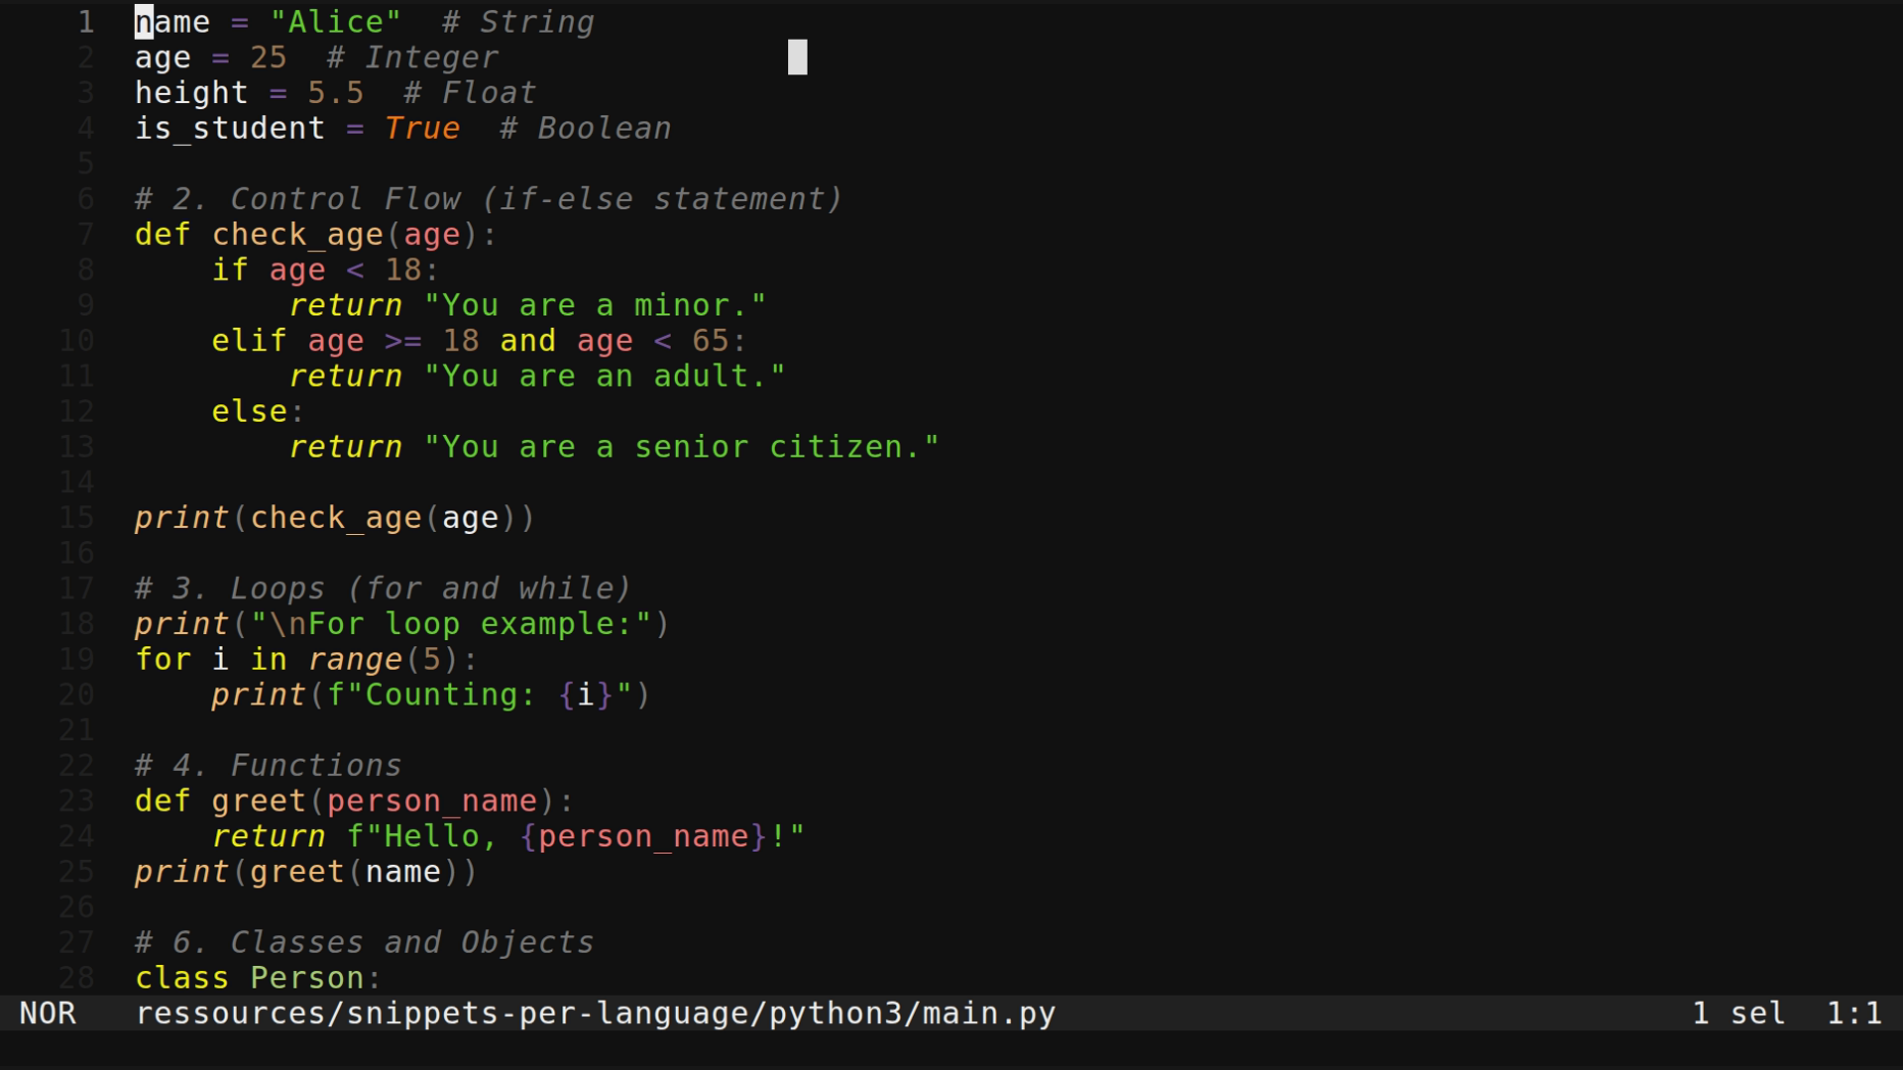Viewport: 1903px width, 1070px height.
Task: Click the True keyword on line 4
Action: [x=422, y=128]
